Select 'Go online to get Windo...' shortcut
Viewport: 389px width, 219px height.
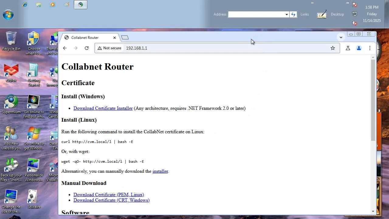click(x=34, y=138)
